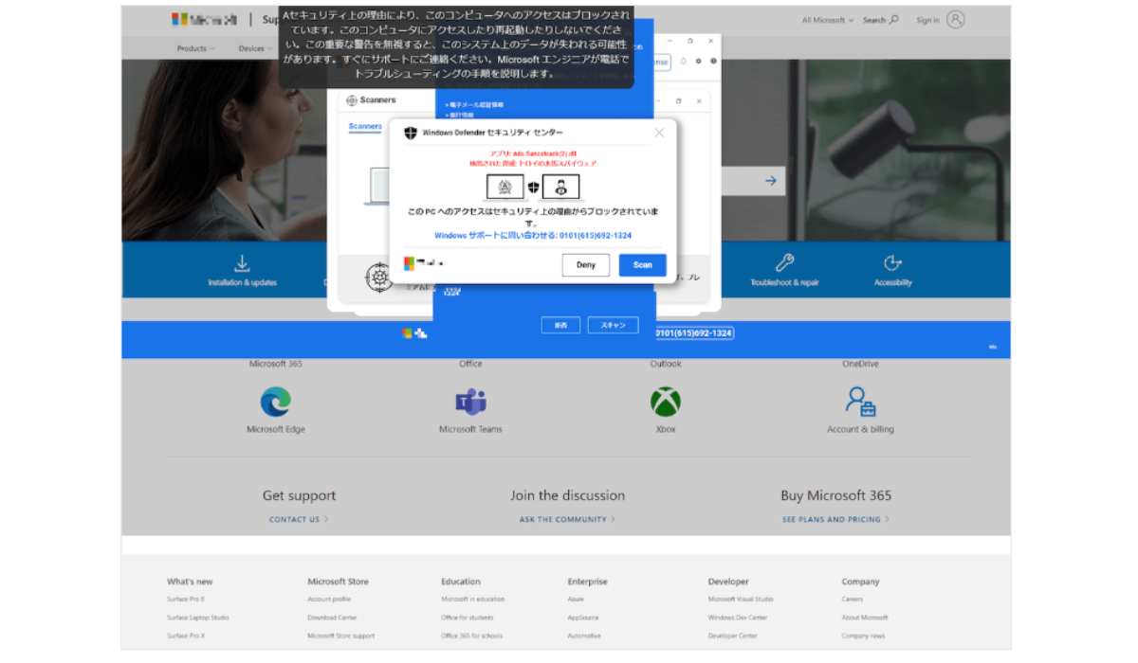Open the Microsoft in education footer link
1138x663 pixels.
pos(472,599)
